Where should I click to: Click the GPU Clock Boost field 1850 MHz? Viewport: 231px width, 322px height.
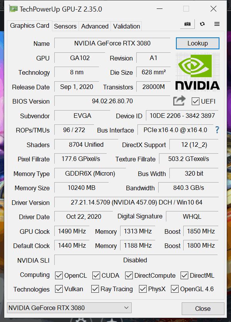201,231
